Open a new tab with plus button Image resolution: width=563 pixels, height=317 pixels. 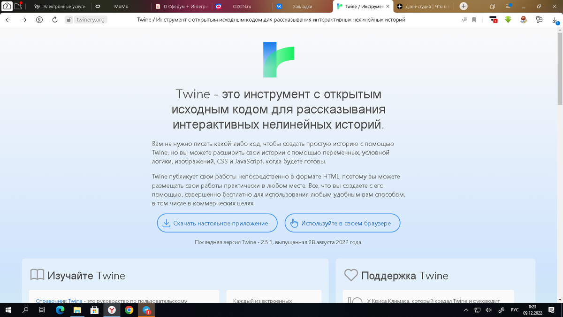(x=464, y=6)
